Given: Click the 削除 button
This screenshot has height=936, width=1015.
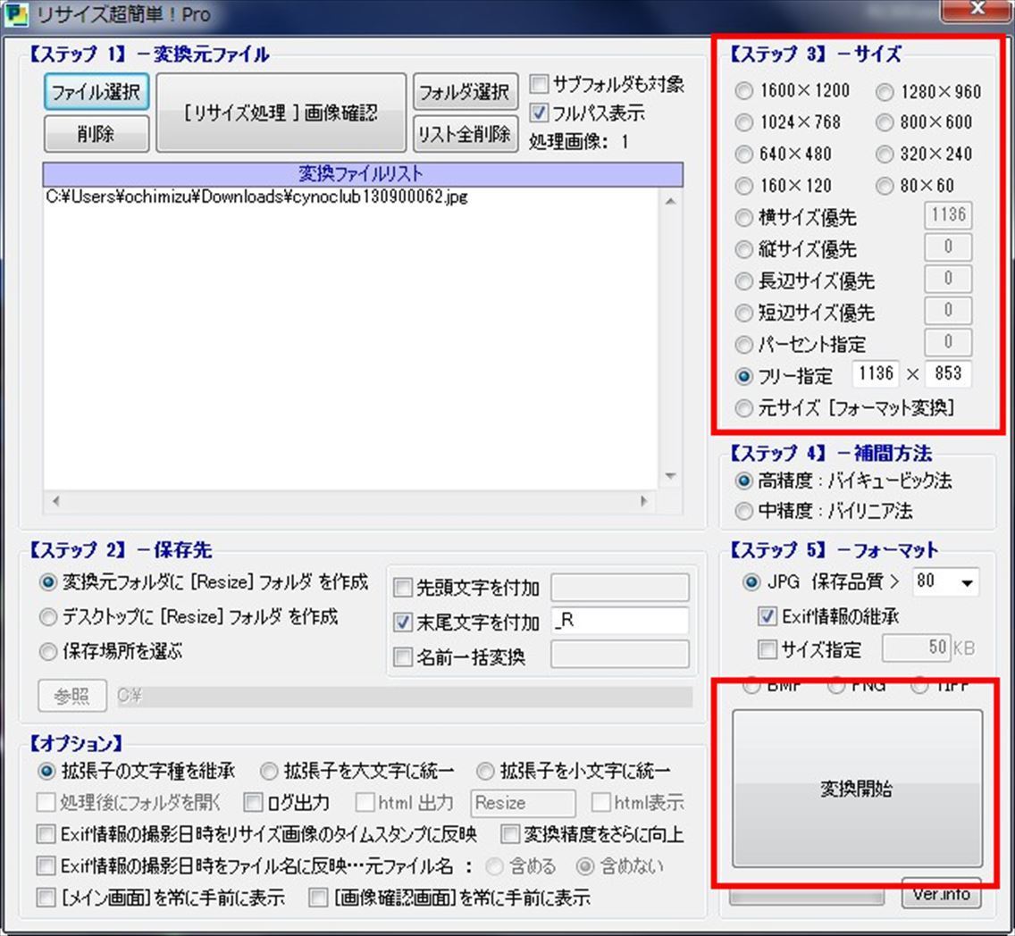Looking at the screenshot, I should (x=96, y=135).
